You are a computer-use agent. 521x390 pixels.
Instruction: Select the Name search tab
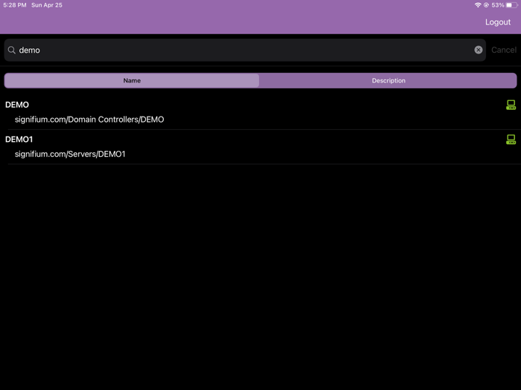[132, 80]
